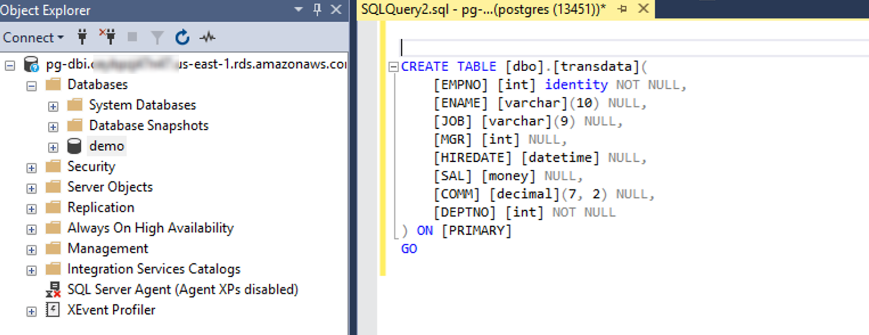Expand the Management folder

(x=31, y=250)
